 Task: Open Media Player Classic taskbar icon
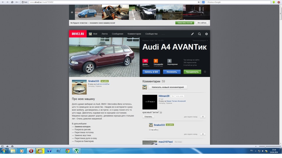(x=40, y=151)
